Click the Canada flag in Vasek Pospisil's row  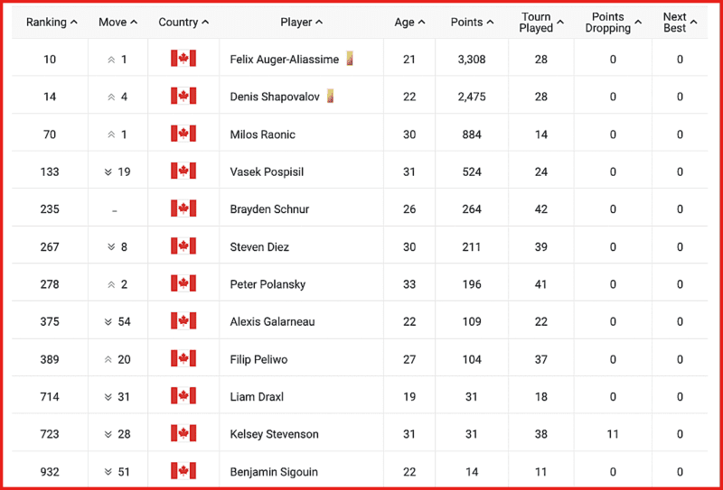coord(183,171)
